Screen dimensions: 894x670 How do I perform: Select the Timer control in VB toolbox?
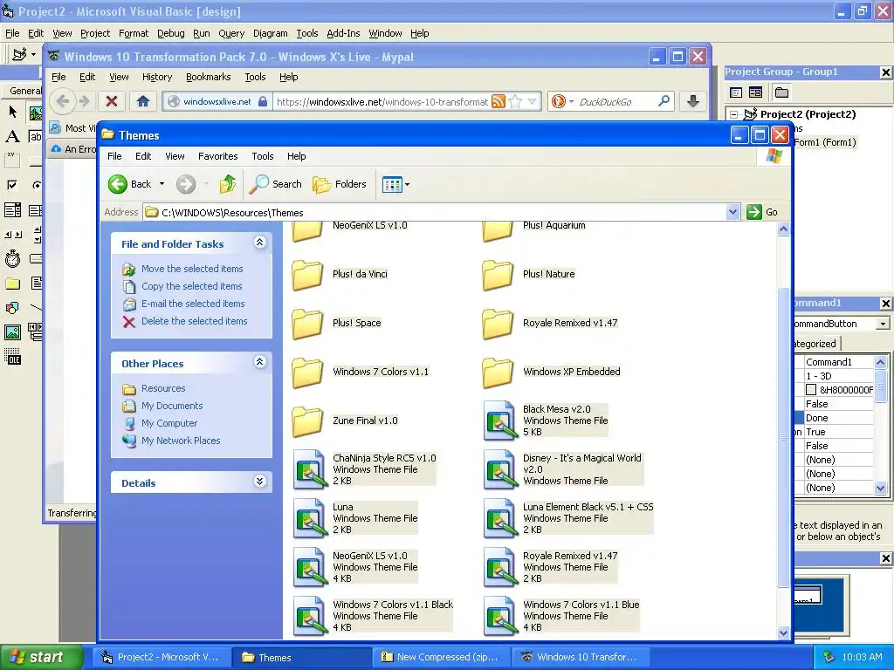click(x=12, y=258)
